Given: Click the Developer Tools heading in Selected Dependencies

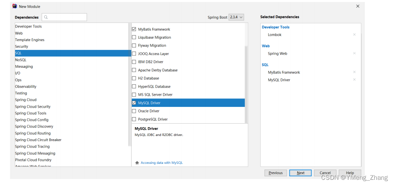Looking at the screenshot, I should (276, 27).
